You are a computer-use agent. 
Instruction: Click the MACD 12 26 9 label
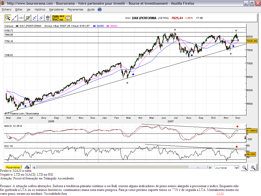coord(13,126)
